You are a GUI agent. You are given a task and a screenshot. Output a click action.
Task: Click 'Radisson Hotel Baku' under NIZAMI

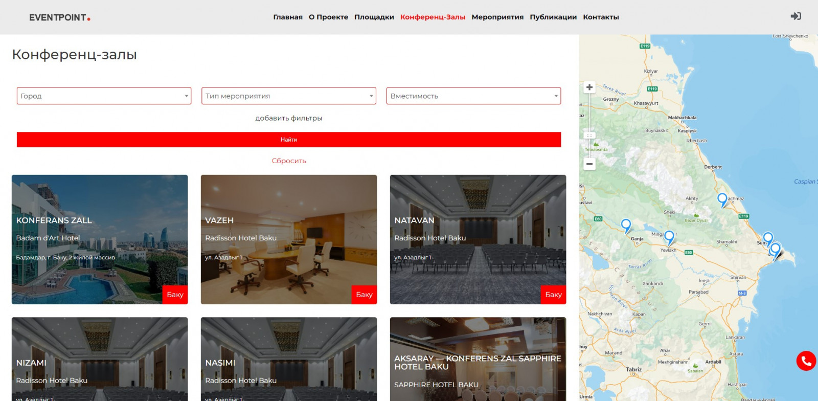point(52,381)
